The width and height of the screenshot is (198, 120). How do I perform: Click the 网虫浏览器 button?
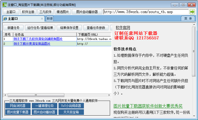[x=18, y=106]
